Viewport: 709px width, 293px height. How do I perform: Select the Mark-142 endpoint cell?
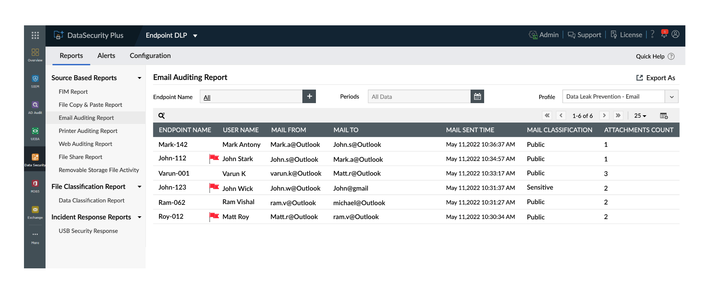coord(173,144)
